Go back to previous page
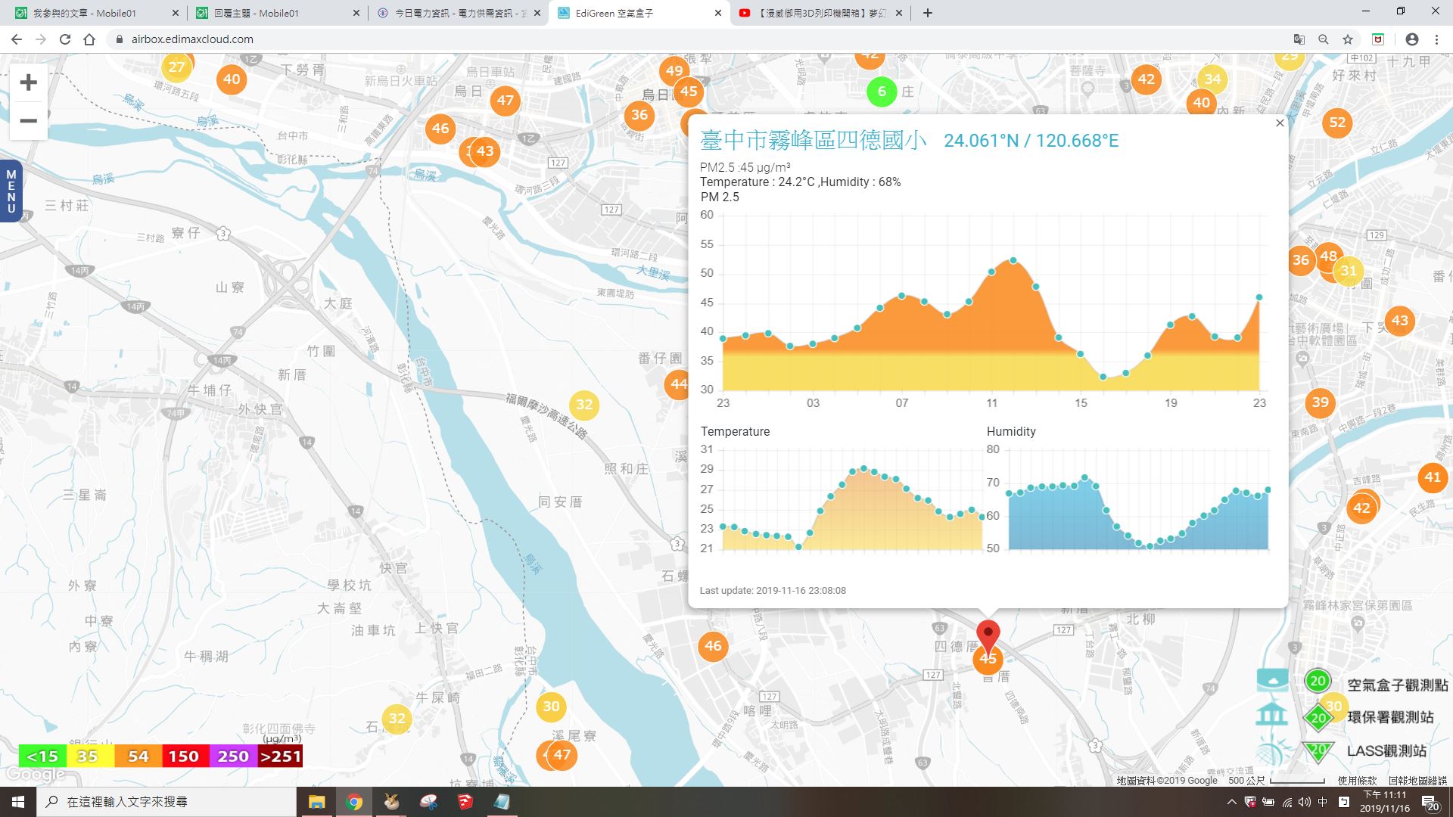 click(17, 39)
